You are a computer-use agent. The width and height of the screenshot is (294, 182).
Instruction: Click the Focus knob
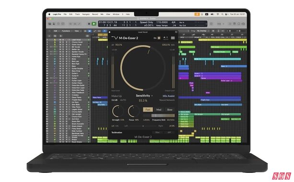(133, 111)
